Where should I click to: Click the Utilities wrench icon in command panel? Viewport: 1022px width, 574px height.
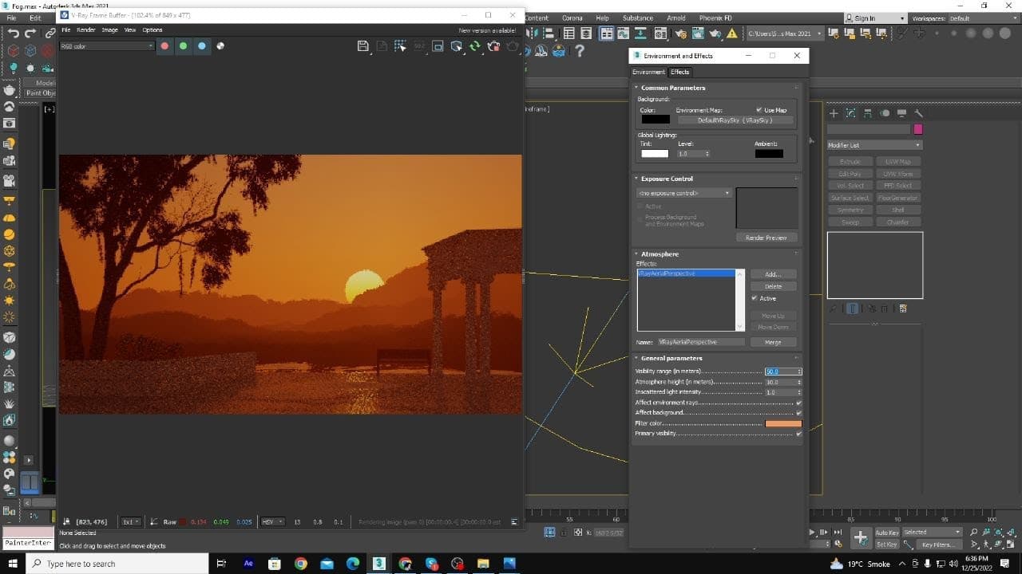pyautogui.click(x=918, y=113)
